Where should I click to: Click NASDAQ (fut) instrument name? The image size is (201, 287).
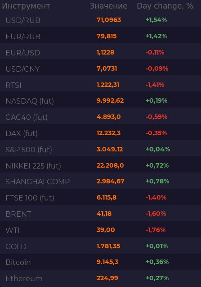click(x=30, y=101)
